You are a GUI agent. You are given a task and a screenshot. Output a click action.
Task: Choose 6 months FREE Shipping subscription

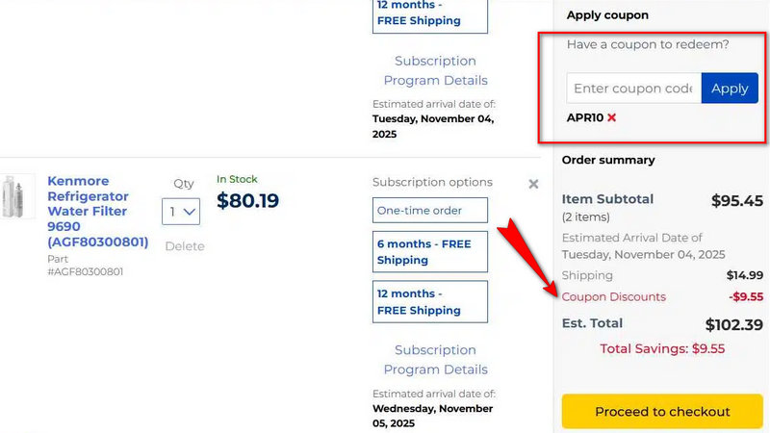coord(429,252)
